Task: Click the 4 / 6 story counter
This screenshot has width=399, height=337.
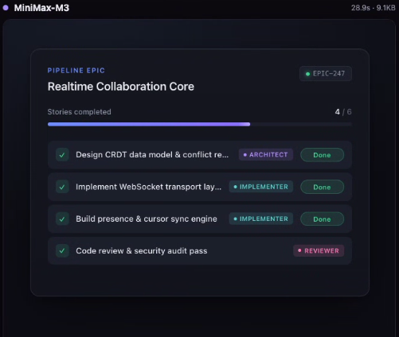Action: pyautogui.click(x=343, y=112)
